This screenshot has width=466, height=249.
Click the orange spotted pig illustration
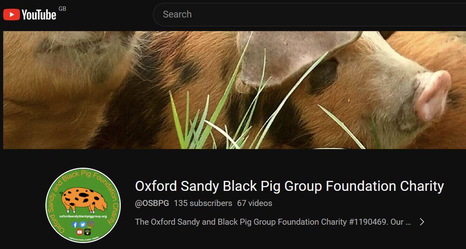(x=84, y=200)
